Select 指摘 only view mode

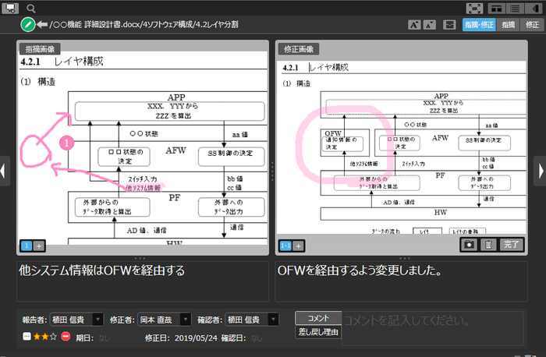(x=508, y=25)
